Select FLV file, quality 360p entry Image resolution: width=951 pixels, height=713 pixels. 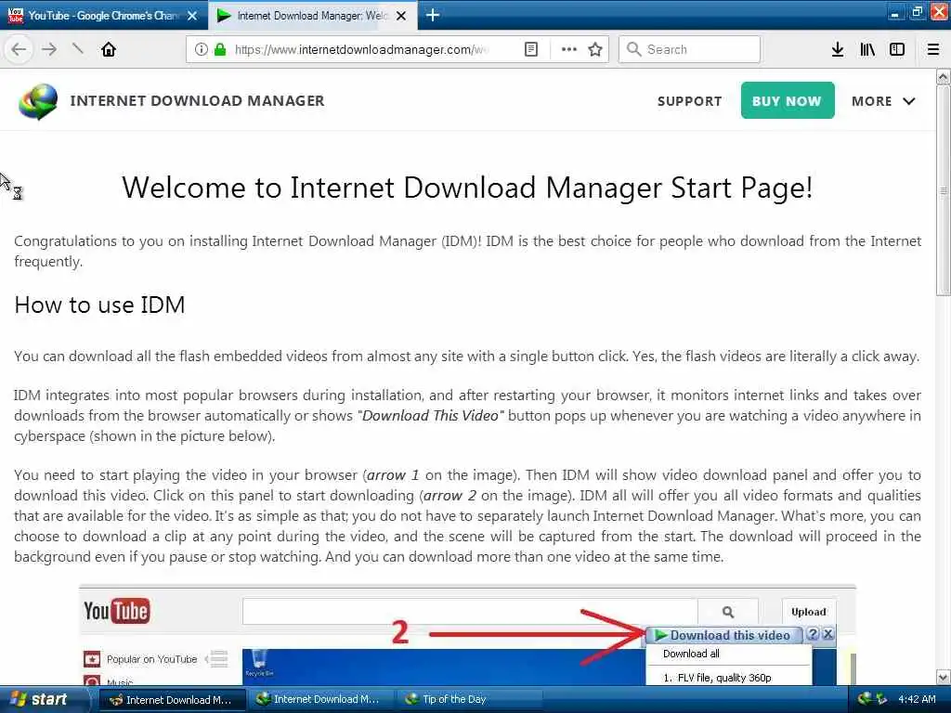coord(717,678)
